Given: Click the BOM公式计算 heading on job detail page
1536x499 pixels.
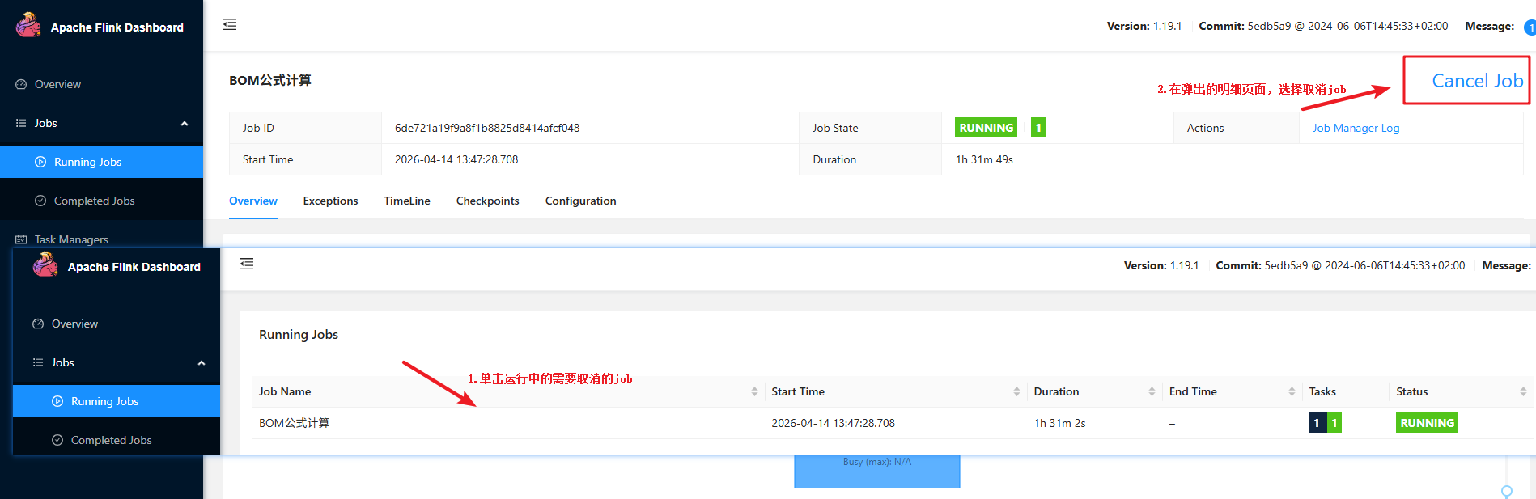Looking at the screenshot, I should (x=269, y=80).
